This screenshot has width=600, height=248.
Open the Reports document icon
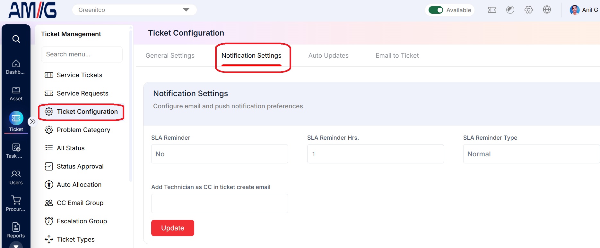(x=16, y=227)
